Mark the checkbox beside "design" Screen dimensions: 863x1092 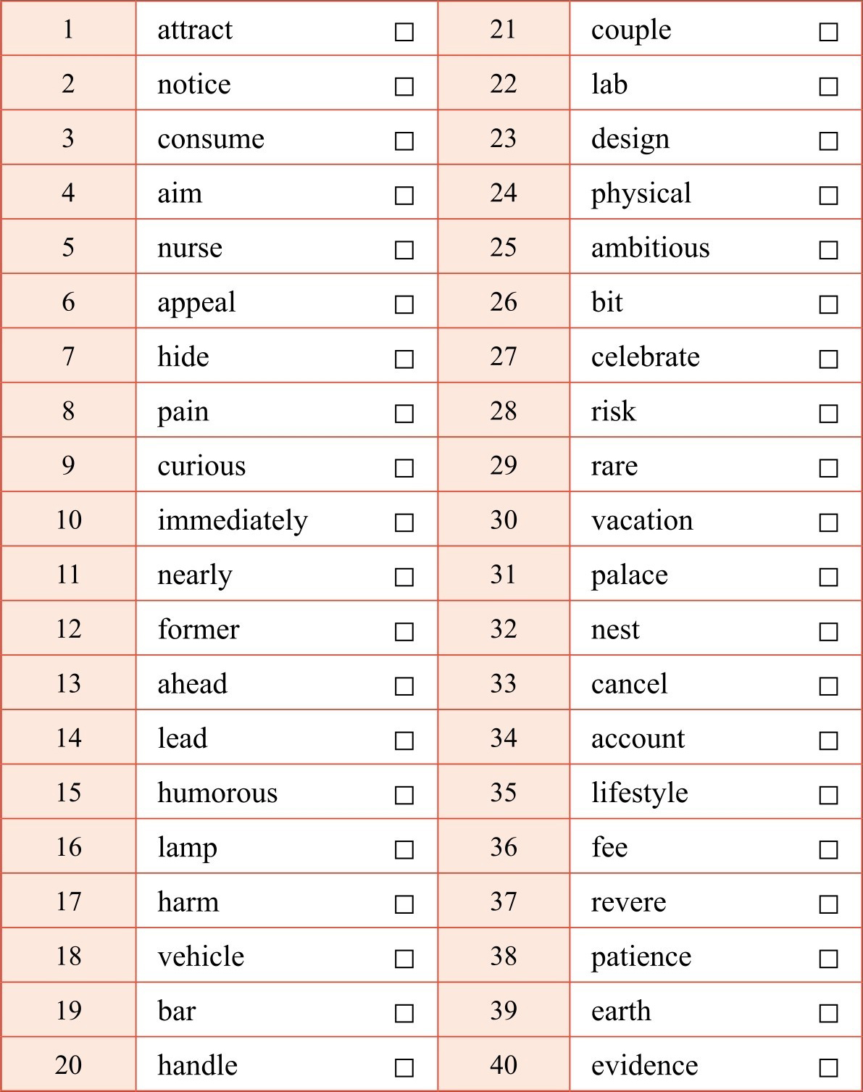coord(828,141)
